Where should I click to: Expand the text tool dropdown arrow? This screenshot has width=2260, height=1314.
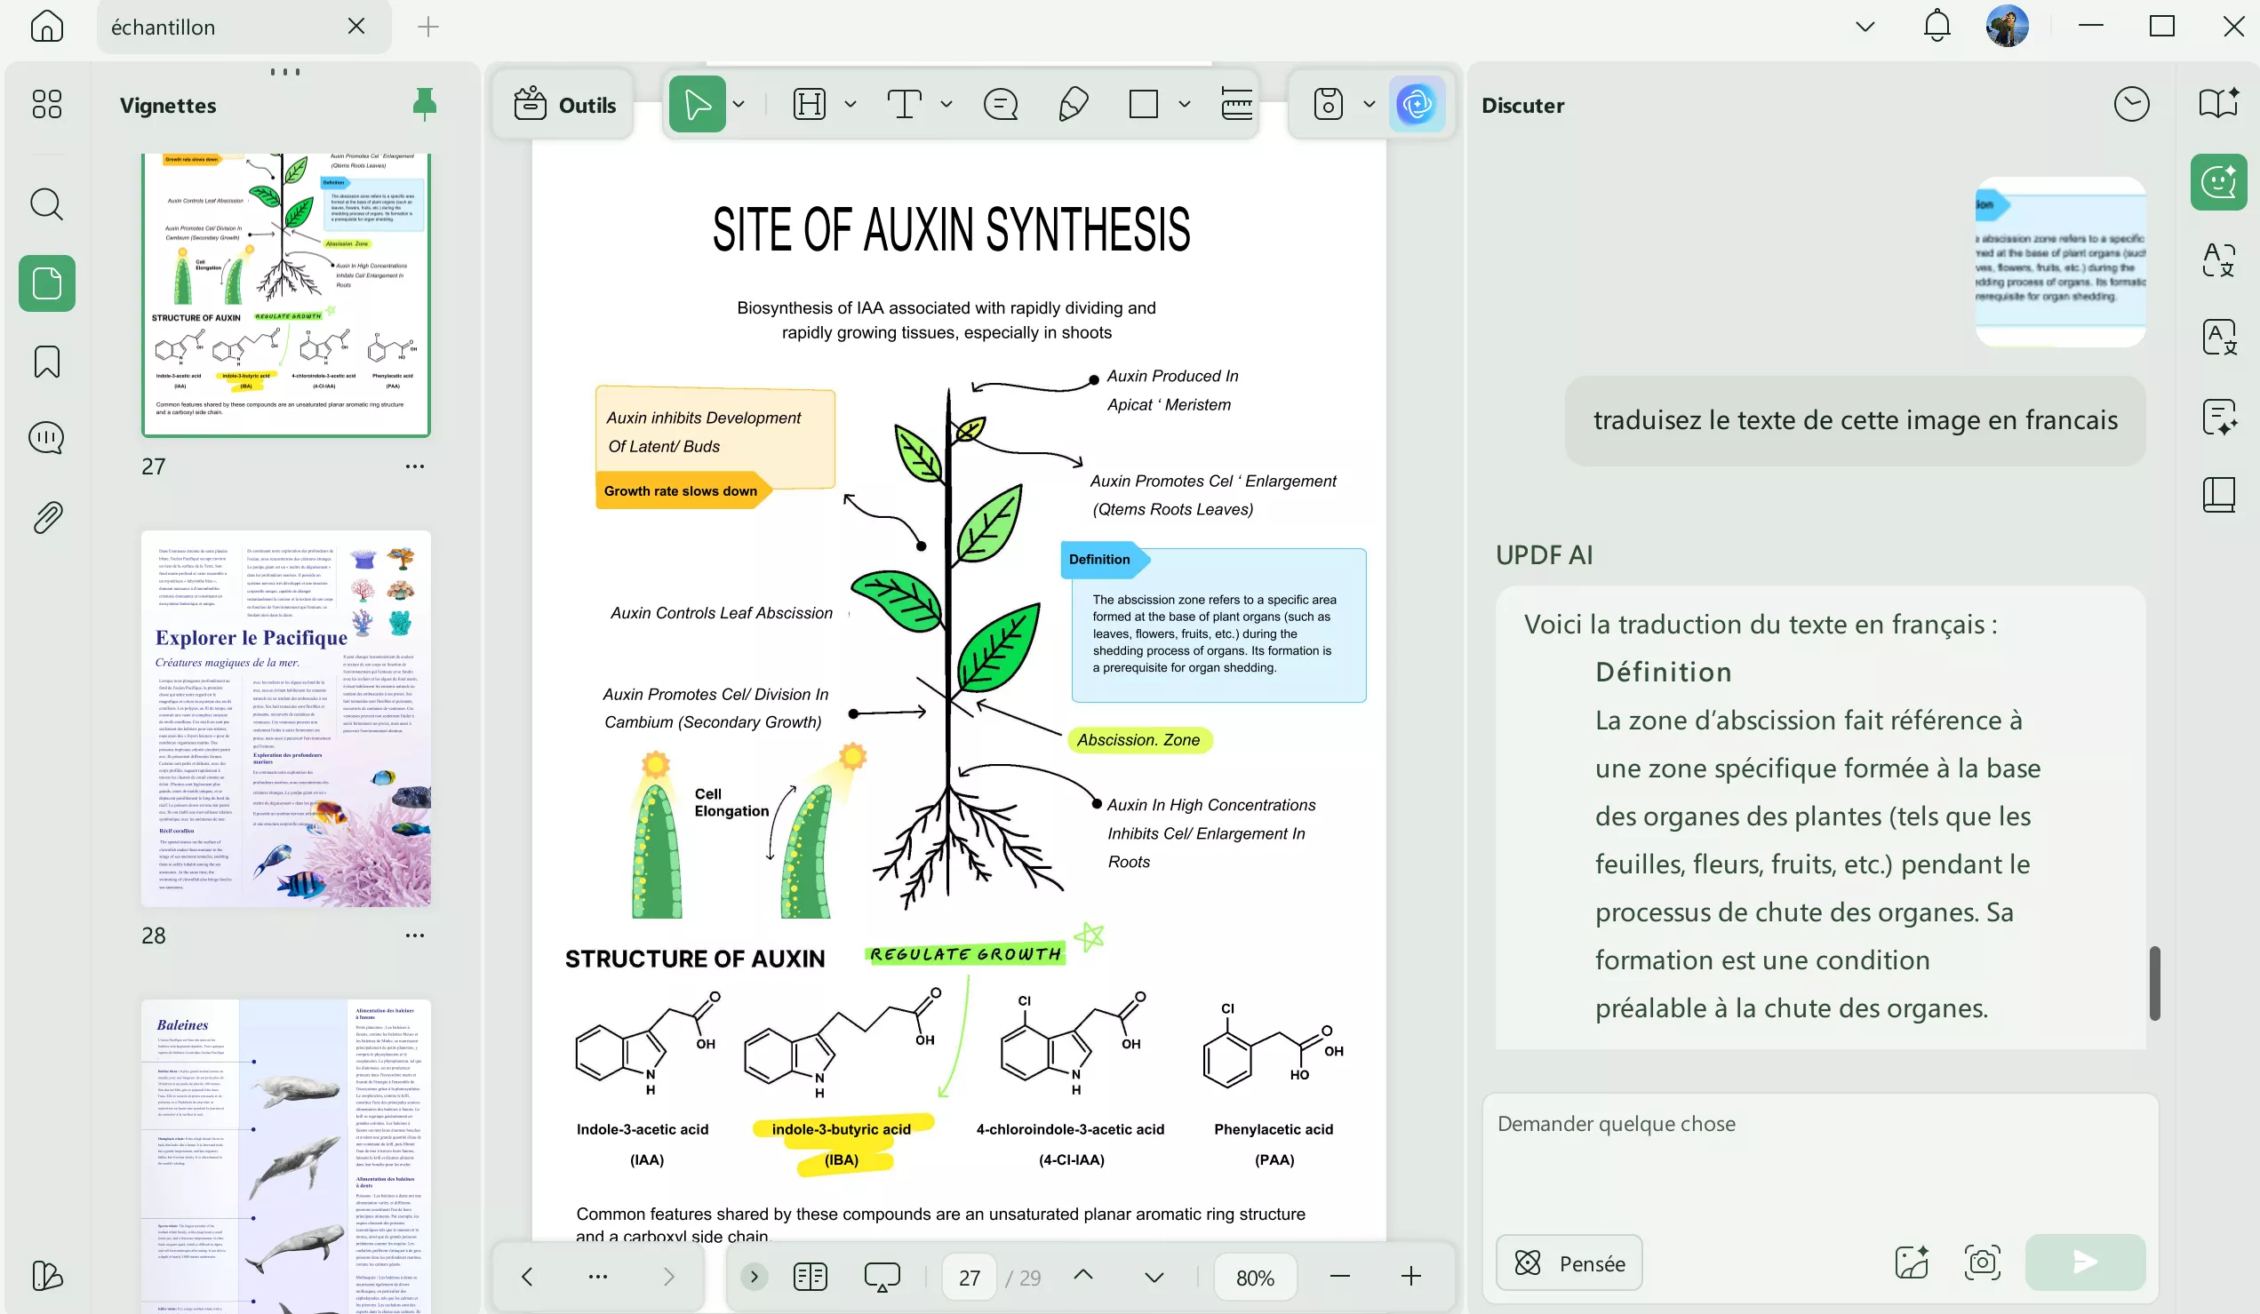(x=946, y=105)
